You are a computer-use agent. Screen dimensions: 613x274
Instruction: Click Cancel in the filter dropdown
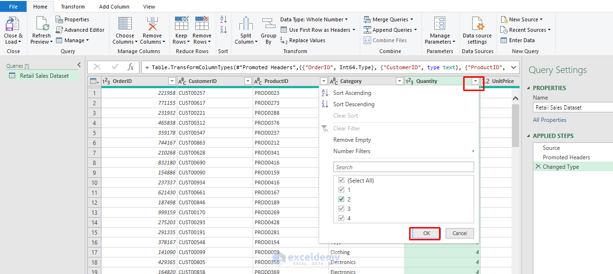(x=459, y=233)
